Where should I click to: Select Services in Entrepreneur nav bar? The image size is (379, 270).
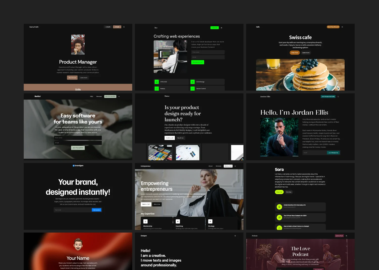pyautogui.click(x=218, y=166)
